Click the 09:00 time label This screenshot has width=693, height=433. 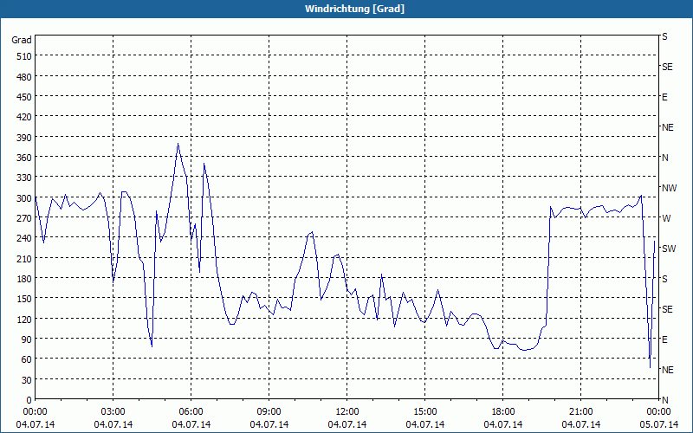point(269,412)
